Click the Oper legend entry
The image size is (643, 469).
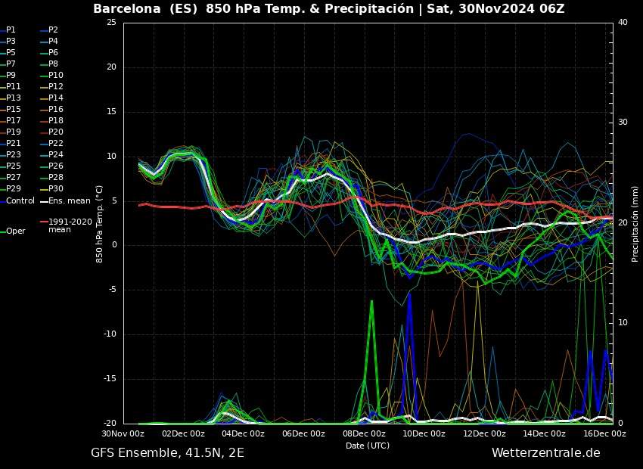click(13, 231)
